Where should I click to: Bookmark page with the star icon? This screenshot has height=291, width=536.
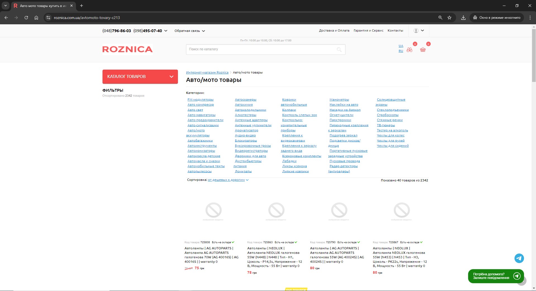tap(449, 18)
